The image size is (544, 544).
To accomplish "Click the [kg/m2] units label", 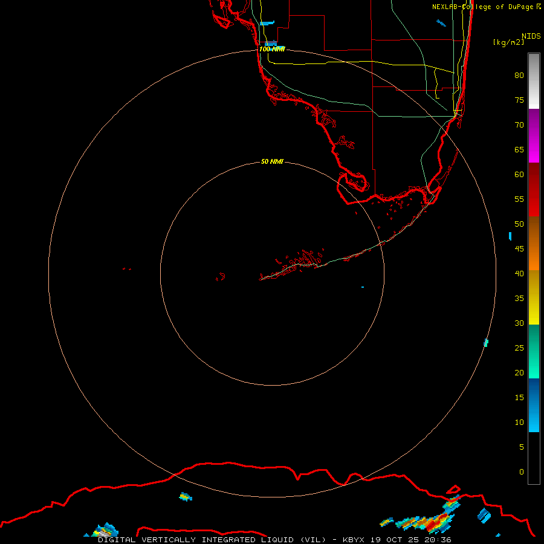I will 508,42.
